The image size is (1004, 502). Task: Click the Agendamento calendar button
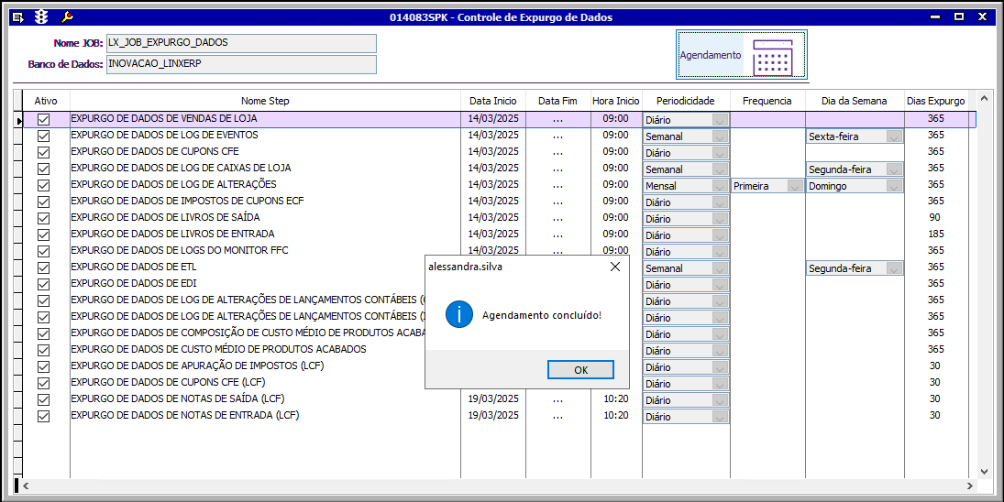point(742,55)
